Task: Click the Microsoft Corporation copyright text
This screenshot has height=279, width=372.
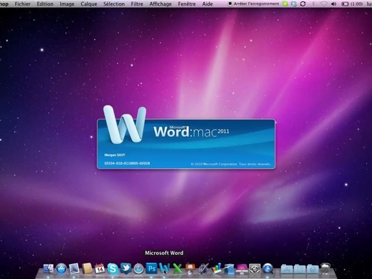Action: 230,164
